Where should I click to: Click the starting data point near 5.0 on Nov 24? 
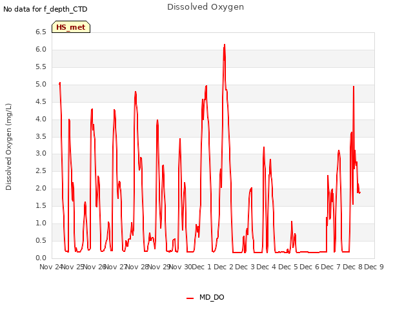[x=59, y=83]
